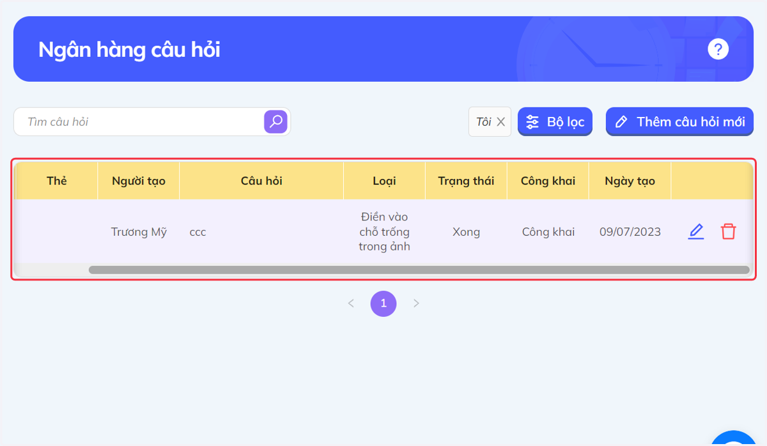Click the Công khai value in the row
Screen dimensions: 767x446
tap(548, 232)
